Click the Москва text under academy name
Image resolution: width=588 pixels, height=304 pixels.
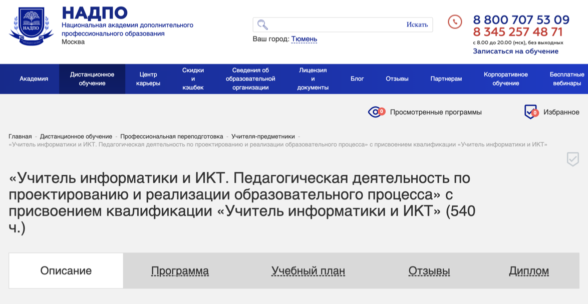click(x=73, y=42)
